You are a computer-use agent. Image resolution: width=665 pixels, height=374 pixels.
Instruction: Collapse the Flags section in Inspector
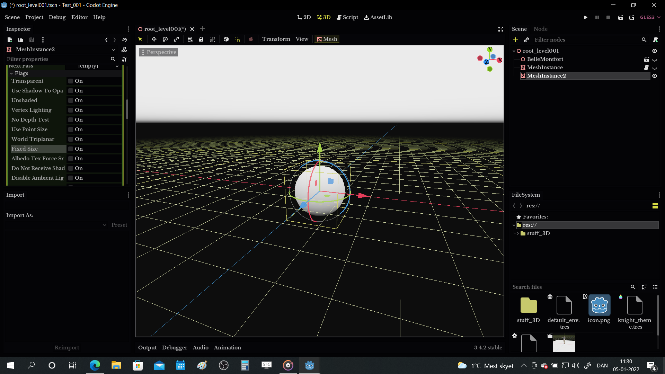click(x=11, y=73)
